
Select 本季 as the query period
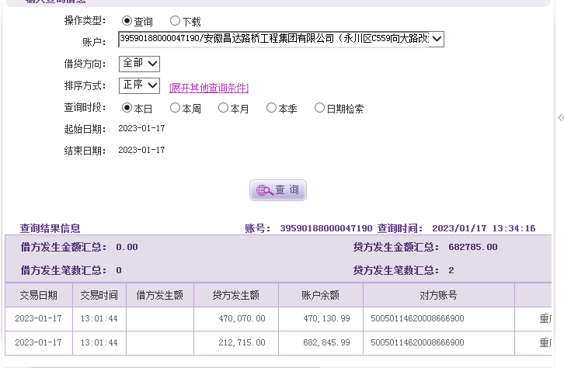pyautogui.click(x=271, y=108)
